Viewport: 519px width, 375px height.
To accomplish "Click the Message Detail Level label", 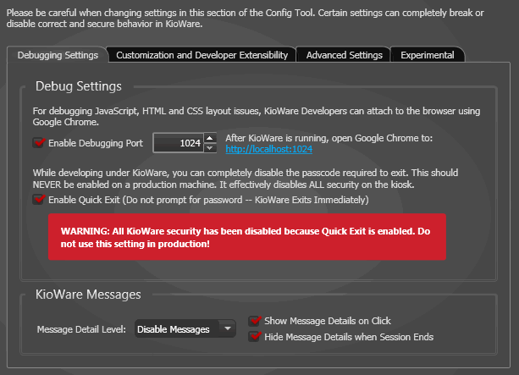I will 81,329.
